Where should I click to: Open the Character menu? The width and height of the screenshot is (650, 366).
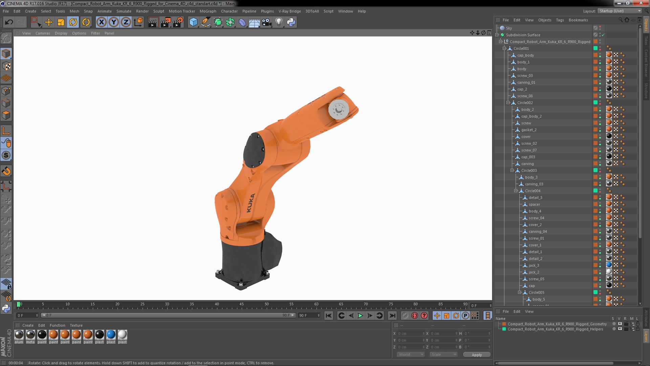[x=229, y=11]
